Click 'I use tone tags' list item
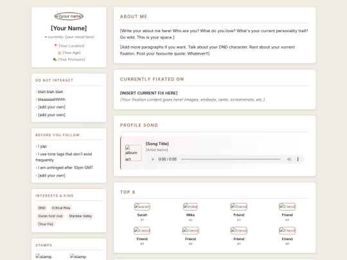 pos(64,157)
